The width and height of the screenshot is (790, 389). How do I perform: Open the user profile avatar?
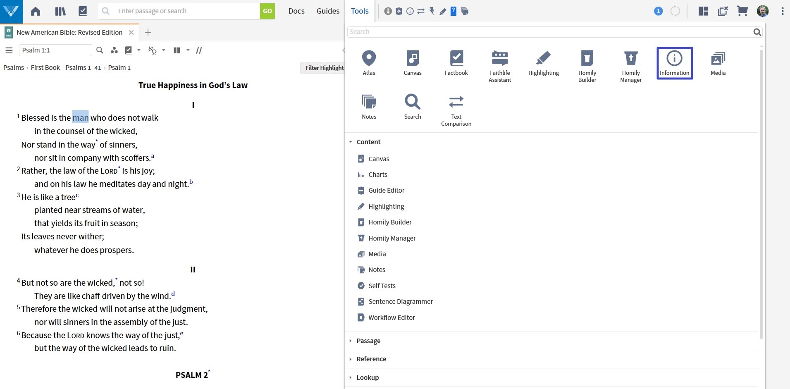763,11
